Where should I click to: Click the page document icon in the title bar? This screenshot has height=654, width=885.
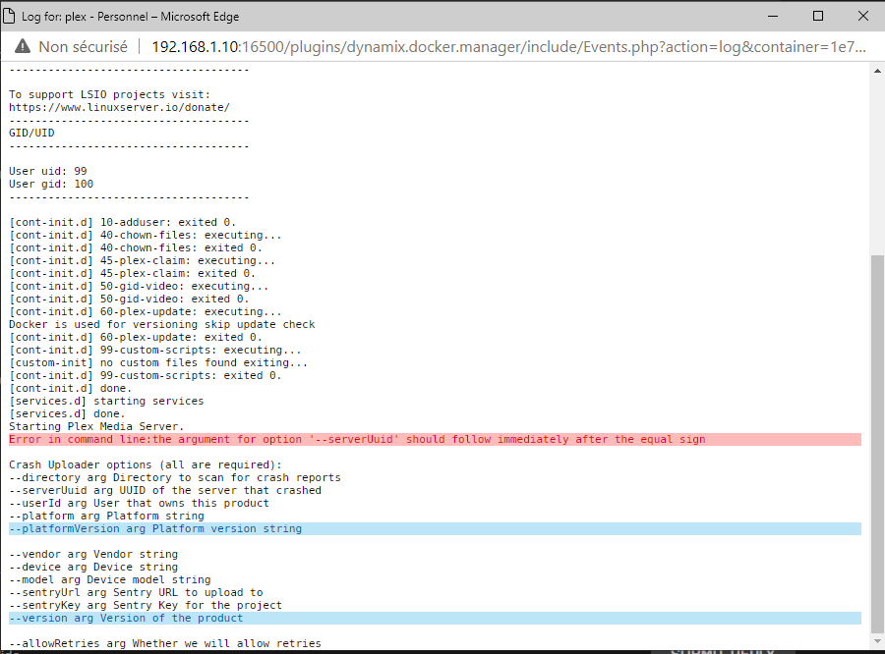tap(9, 16)
